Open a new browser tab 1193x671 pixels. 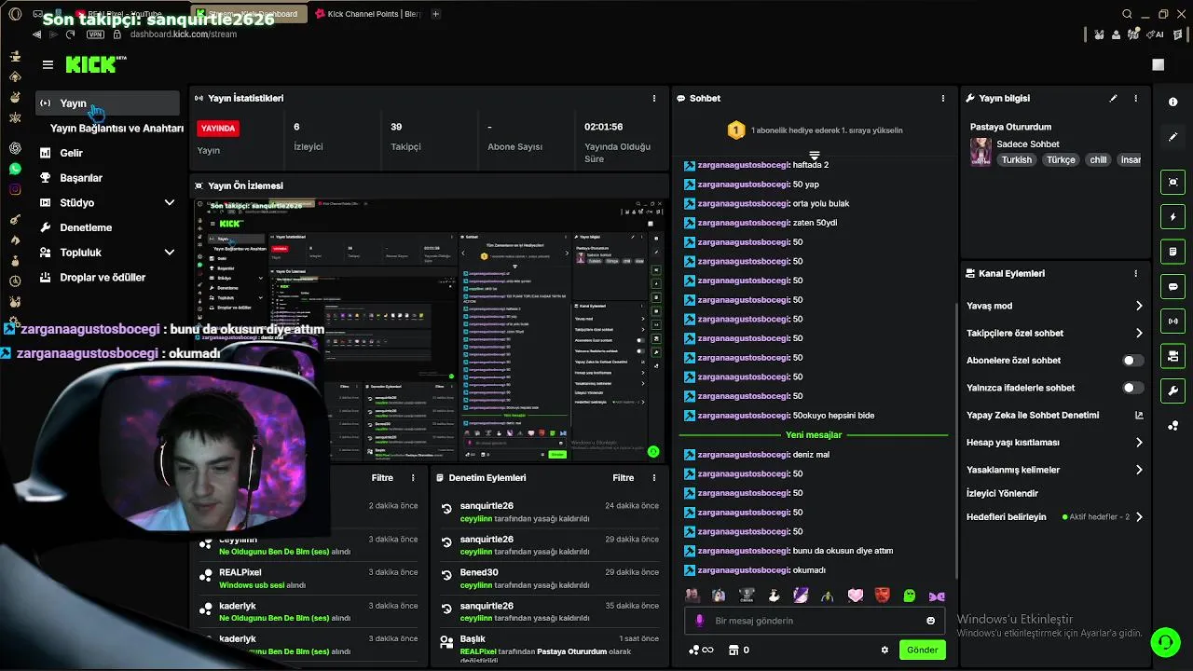pos(436,14)
